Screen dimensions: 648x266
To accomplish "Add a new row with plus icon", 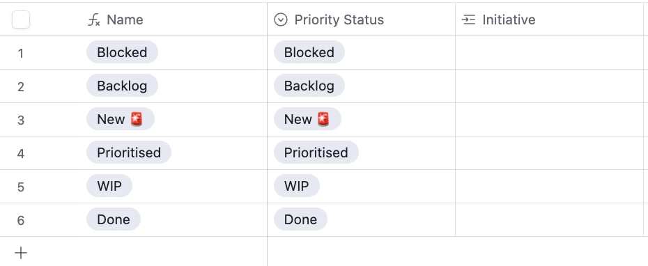I will 21,253.
